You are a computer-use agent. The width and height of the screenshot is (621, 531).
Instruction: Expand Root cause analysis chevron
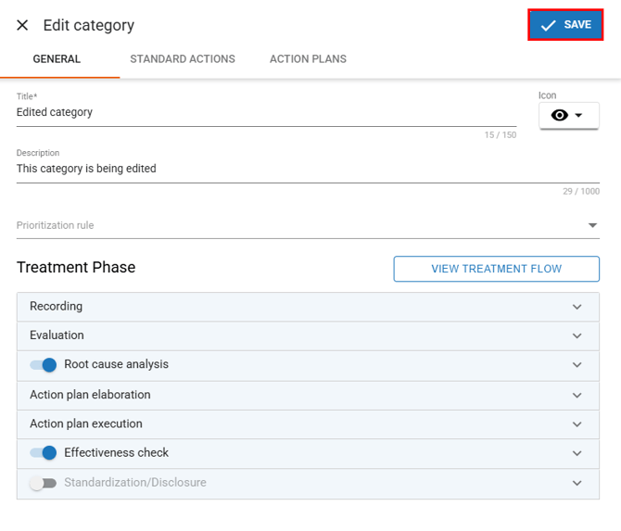(x=577, y=365)
